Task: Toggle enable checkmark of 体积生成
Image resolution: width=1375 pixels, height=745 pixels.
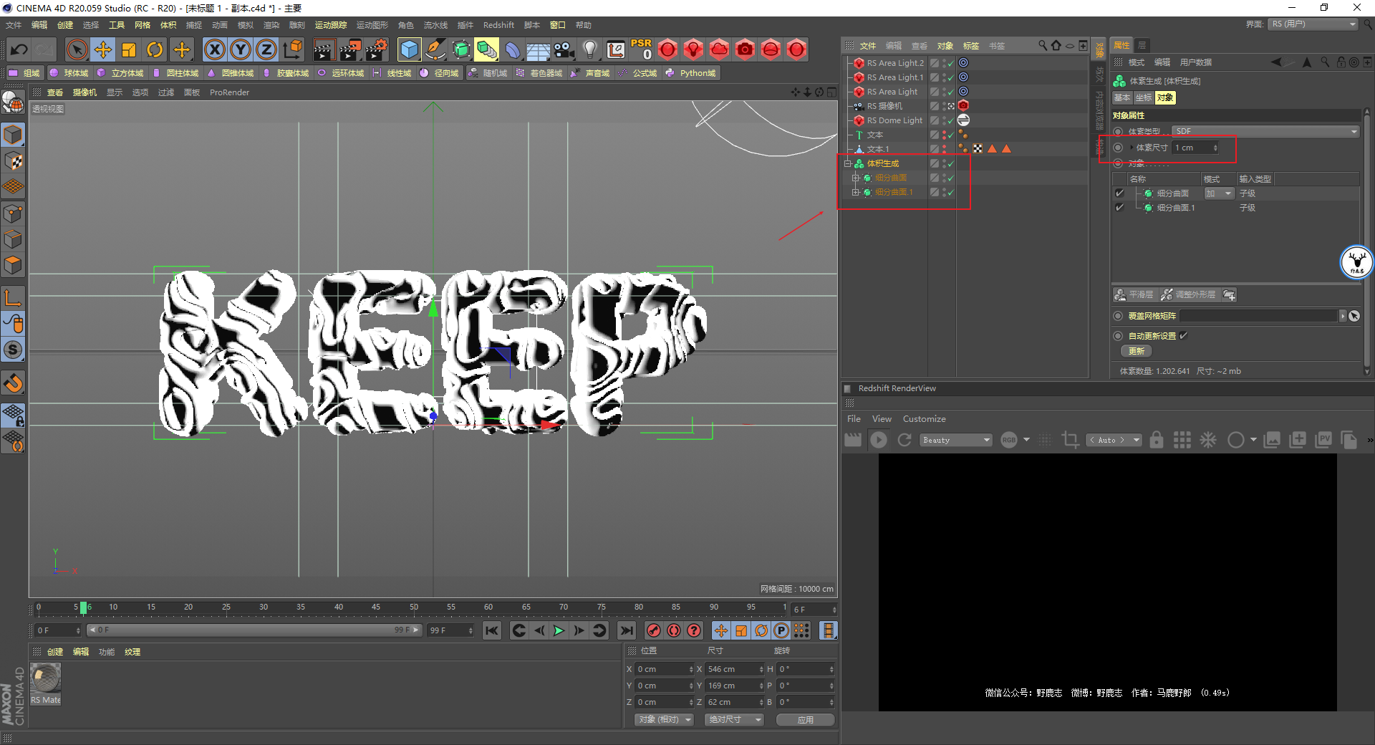Action: pos(951,163)
